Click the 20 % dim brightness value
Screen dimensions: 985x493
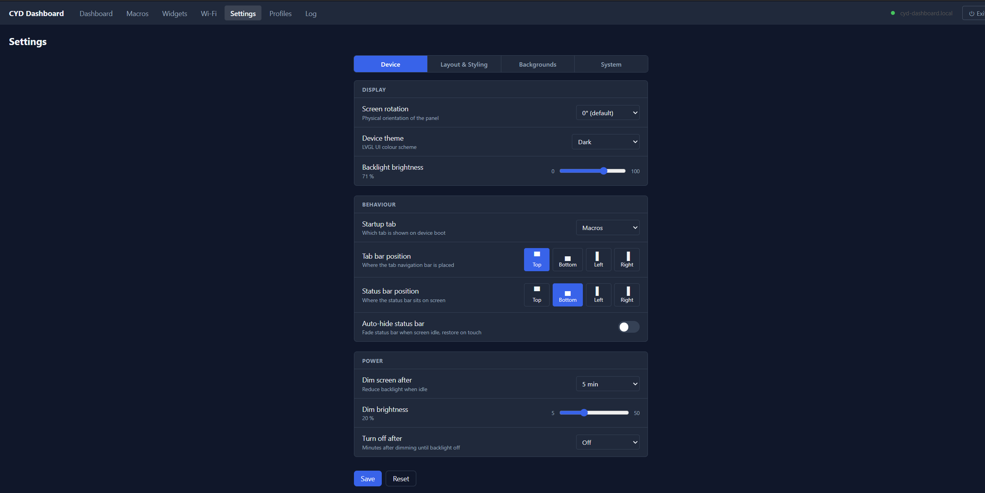click(x=368, y=418)
